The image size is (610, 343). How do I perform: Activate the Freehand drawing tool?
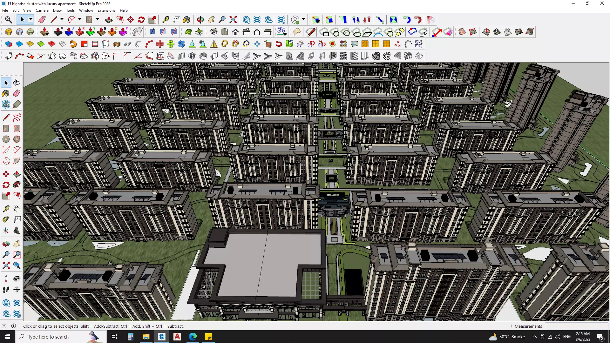tap(17, 118)
